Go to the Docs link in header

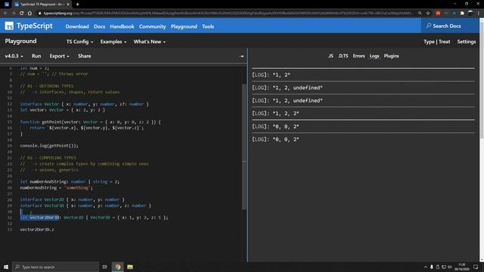(x=99, y=26)
